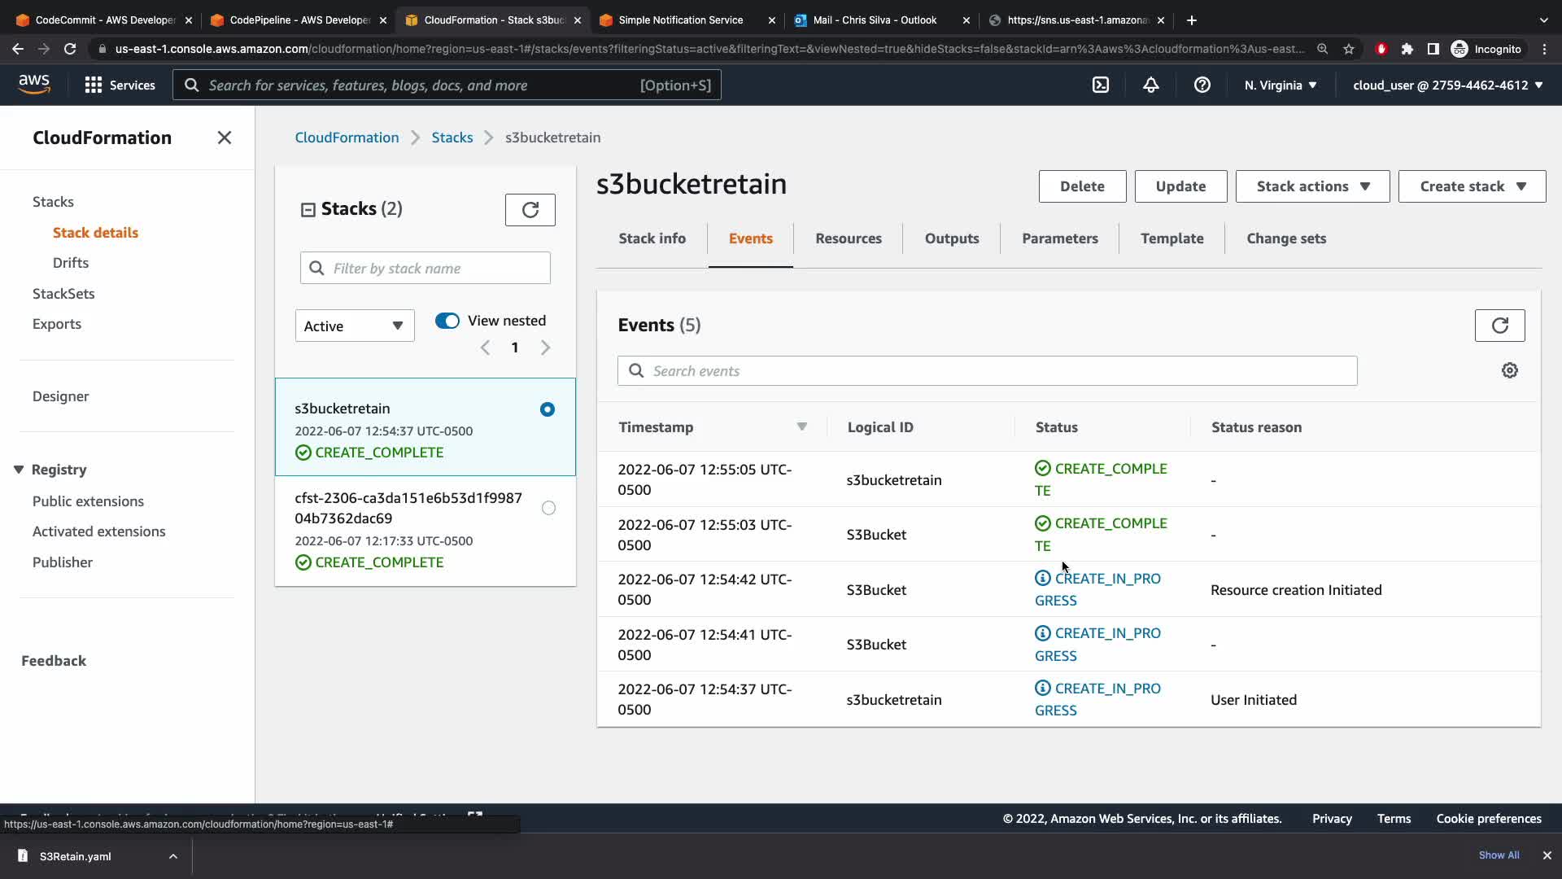
Task: Open the Active status filter dropdown
Action: pos(355,326)
